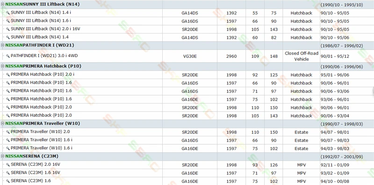Select NISSAN SUNNY III Liftback (N14) header title
The height and width of the screenshot is (185, 374).
click(43, 4)
